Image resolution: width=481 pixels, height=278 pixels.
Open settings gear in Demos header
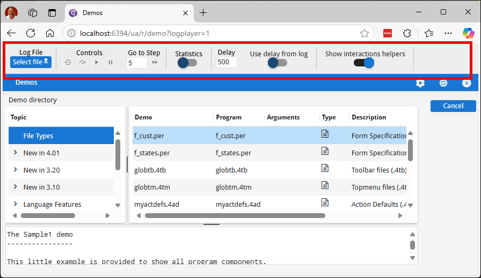[x=420, y=83]
